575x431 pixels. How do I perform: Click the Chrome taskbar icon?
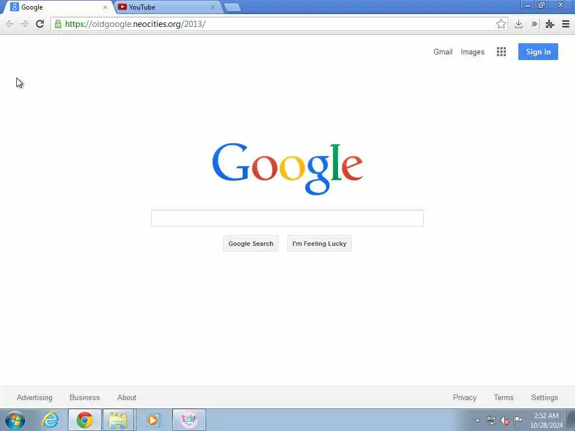click(85, 420)
